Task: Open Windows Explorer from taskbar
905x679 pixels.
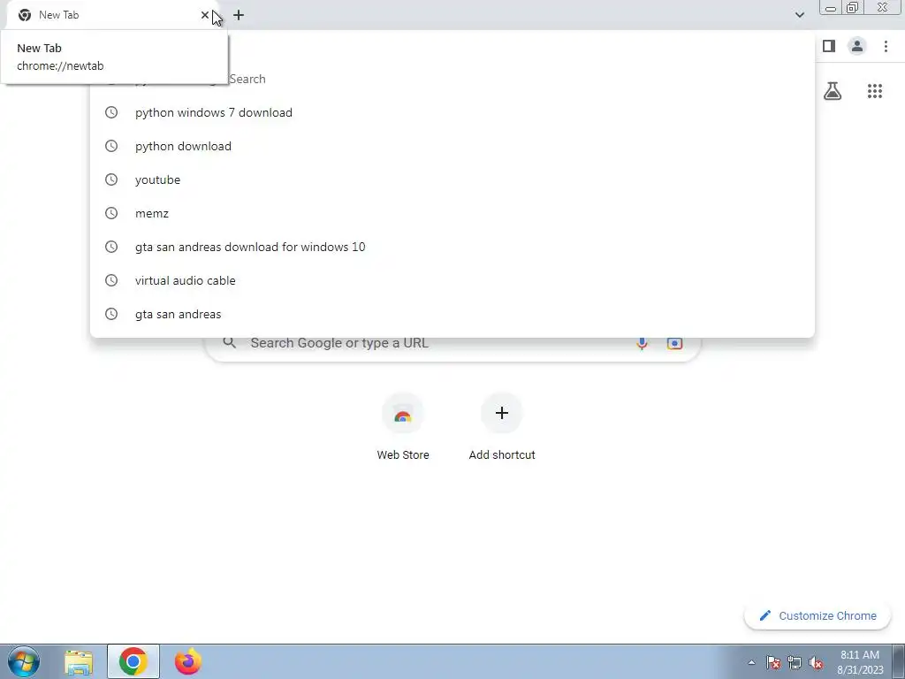Action: [79, 662]
